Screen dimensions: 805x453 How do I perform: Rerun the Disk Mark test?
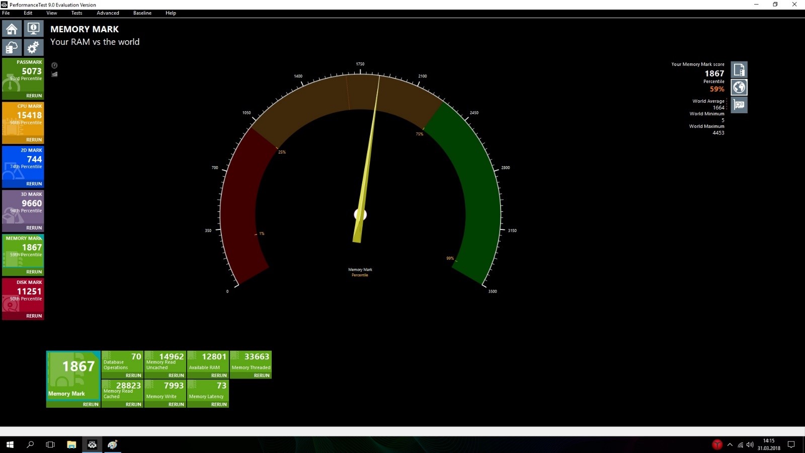[34, 316]
